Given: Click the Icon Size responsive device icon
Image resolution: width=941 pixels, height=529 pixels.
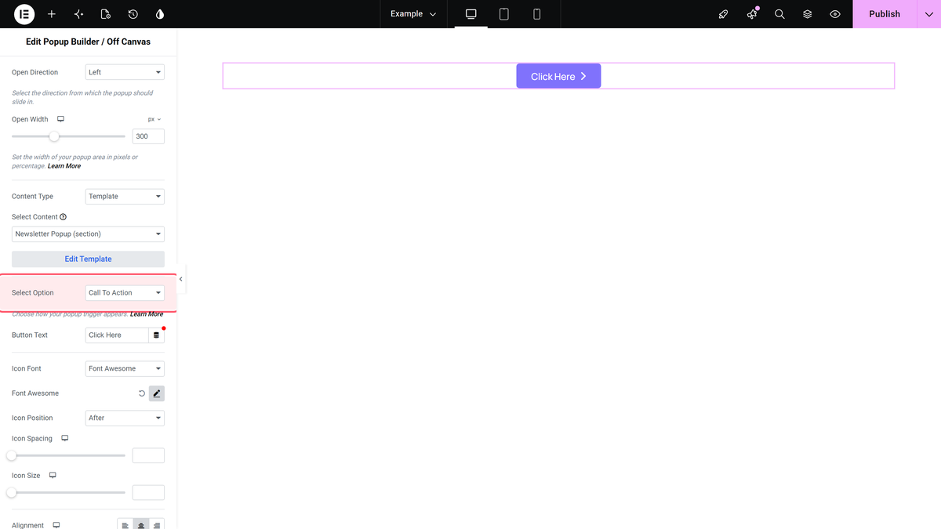Looking at the screenshot, I should coord(53,475).
